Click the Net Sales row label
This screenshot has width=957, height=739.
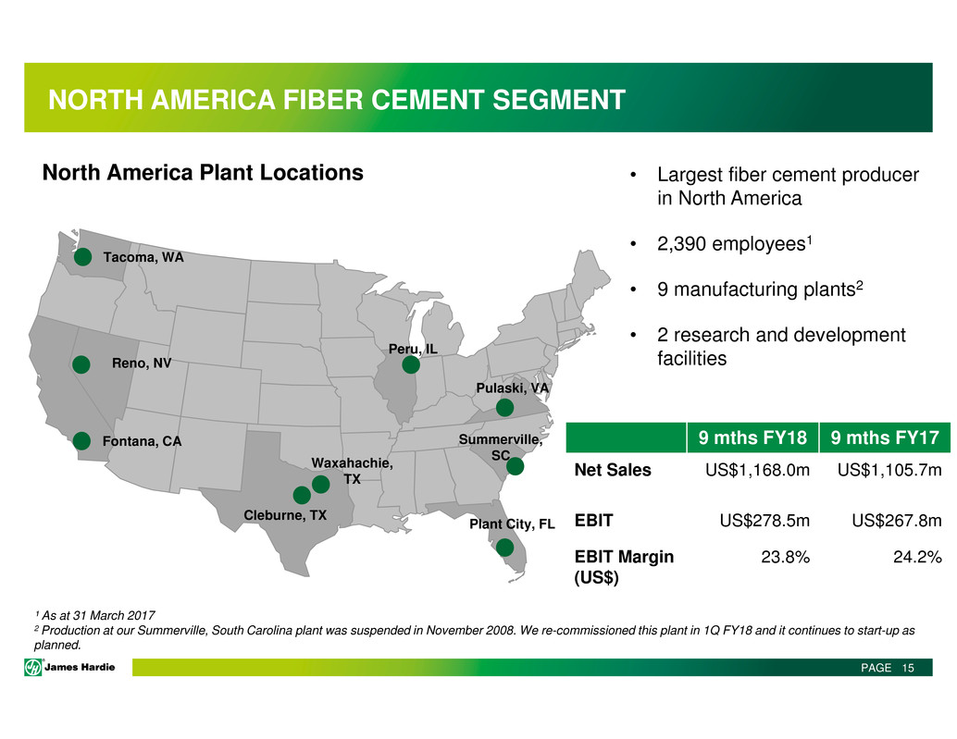click(613, 471)
